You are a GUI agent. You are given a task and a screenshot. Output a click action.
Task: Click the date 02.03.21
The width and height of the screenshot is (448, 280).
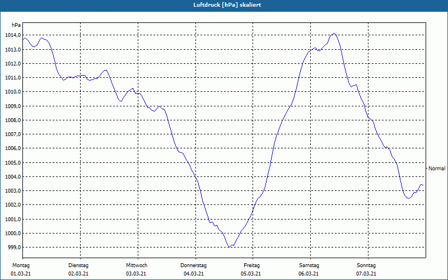pyautogui.click(x=78, y=274)
